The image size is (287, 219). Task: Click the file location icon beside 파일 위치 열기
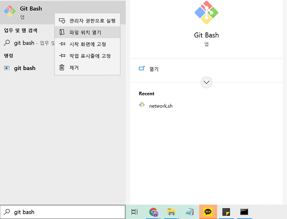tap(62, 32)
